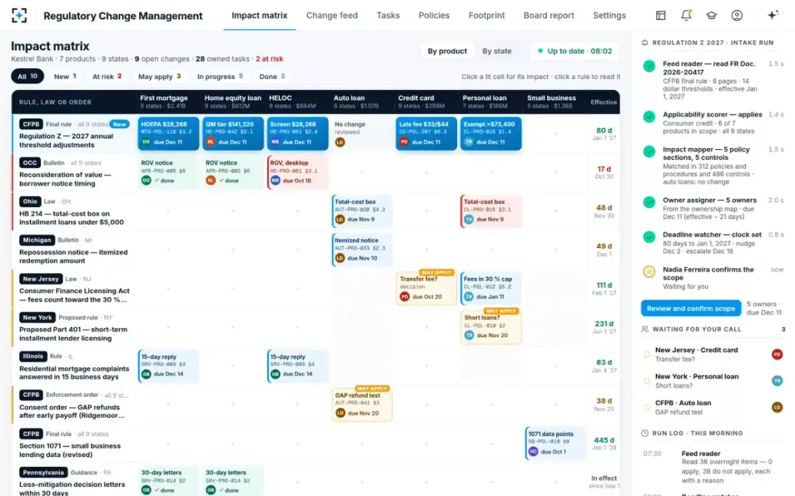Screen dimensions: 795x496
Task: Click the Up to date 08:02 status button
Action: click(575, 51)
